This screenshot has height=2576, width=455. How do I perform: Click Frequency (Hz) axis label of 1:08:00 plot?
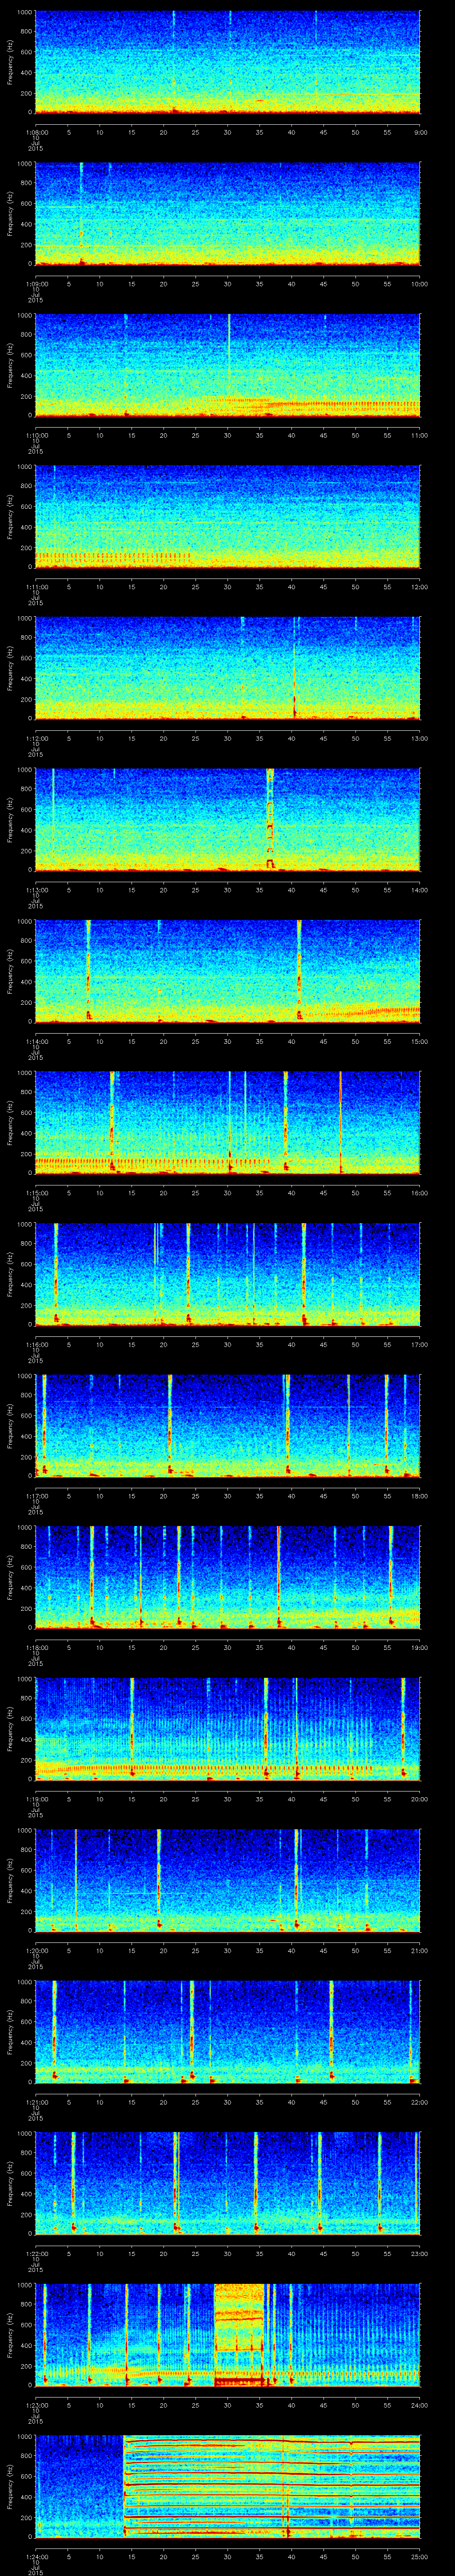pyautogui.click(x=11, y=62)
